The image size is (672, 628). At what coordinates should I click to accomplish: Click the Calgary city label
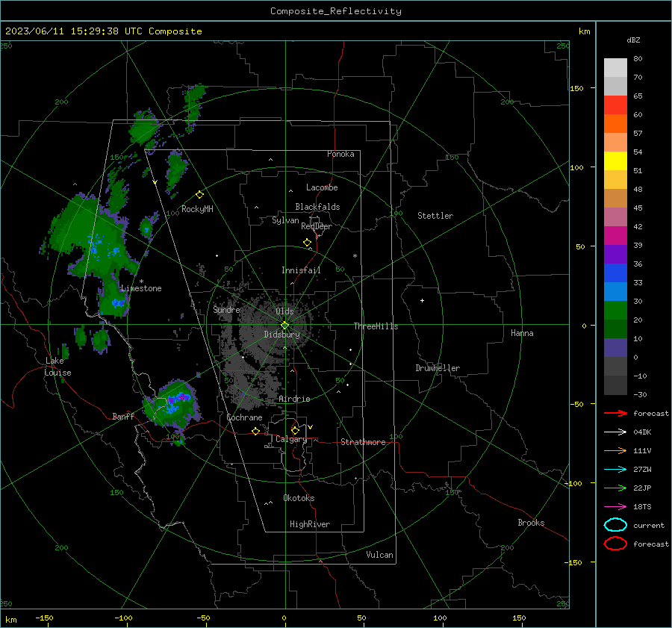[291, 439]
